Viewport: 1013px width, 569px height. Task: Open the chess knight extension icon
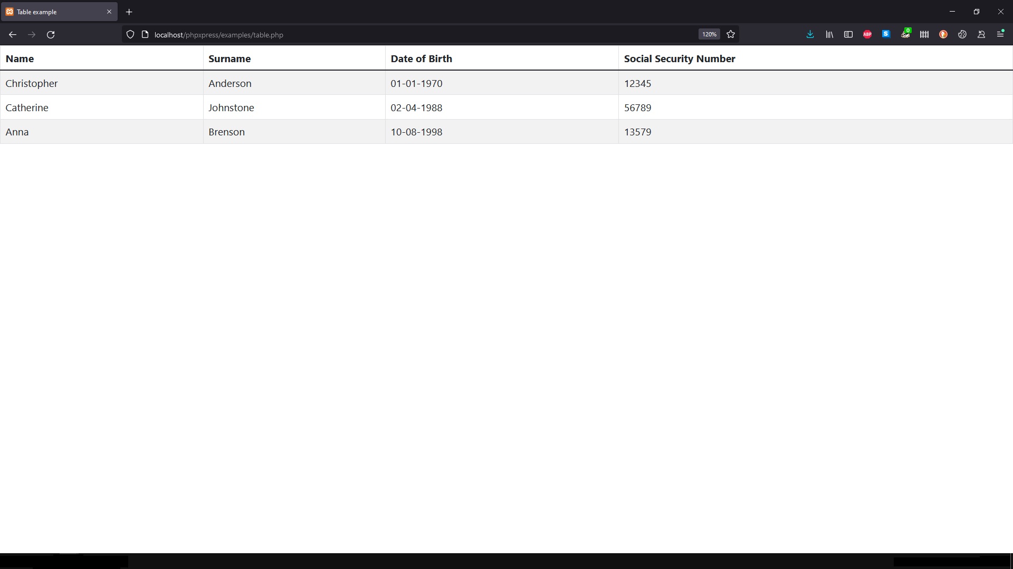click(981, 34)
